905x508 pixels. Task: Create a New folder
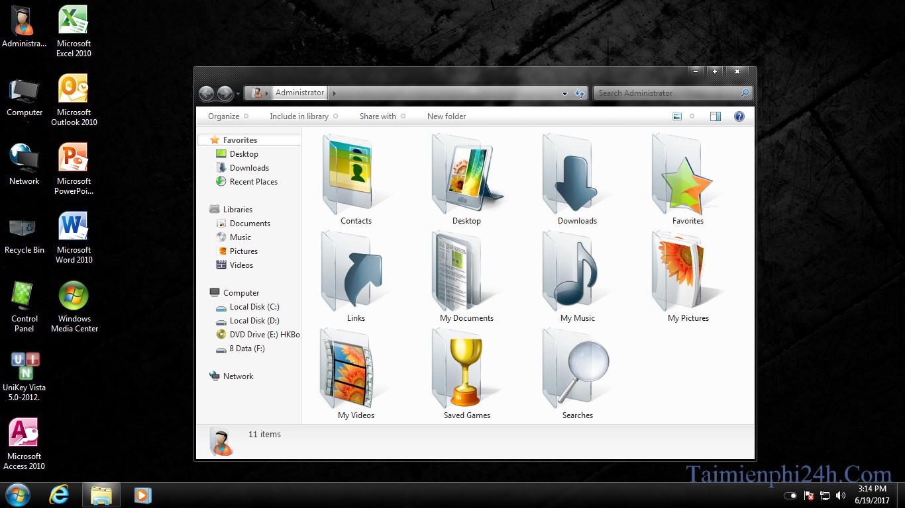click(447, 116)
